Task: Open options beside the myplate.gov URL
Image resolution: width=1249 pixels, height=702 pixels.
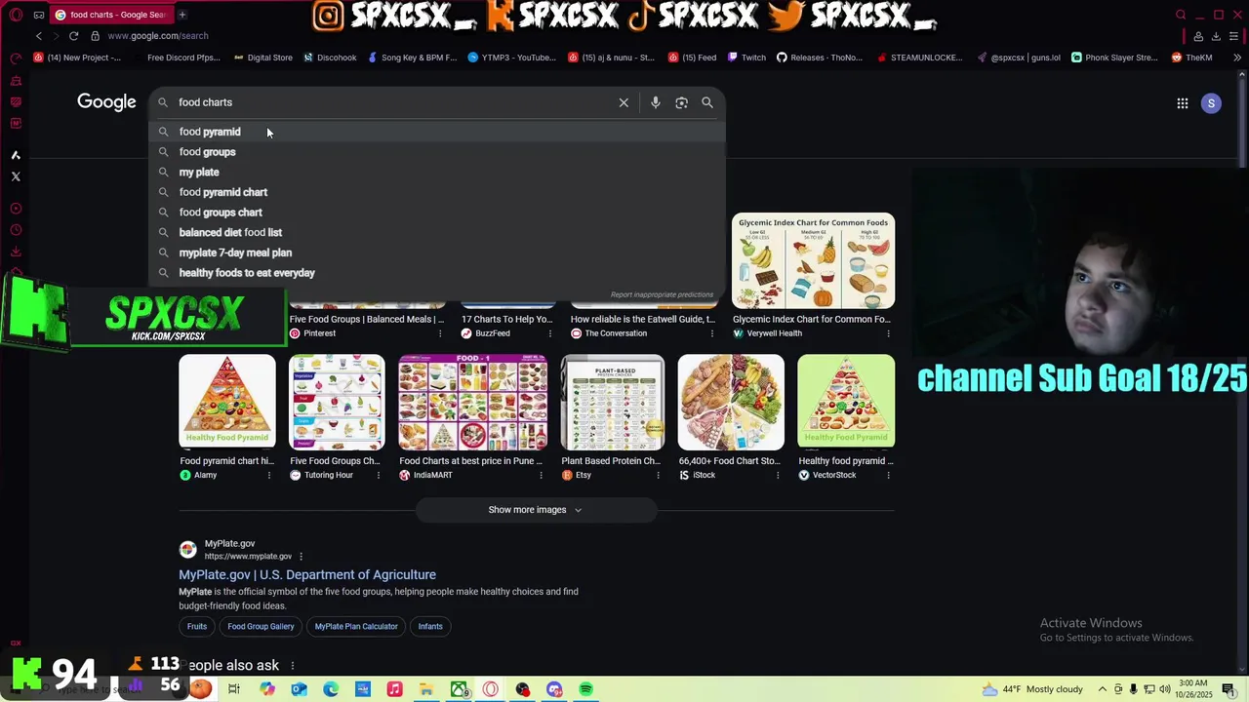Action: pos(301,557)
